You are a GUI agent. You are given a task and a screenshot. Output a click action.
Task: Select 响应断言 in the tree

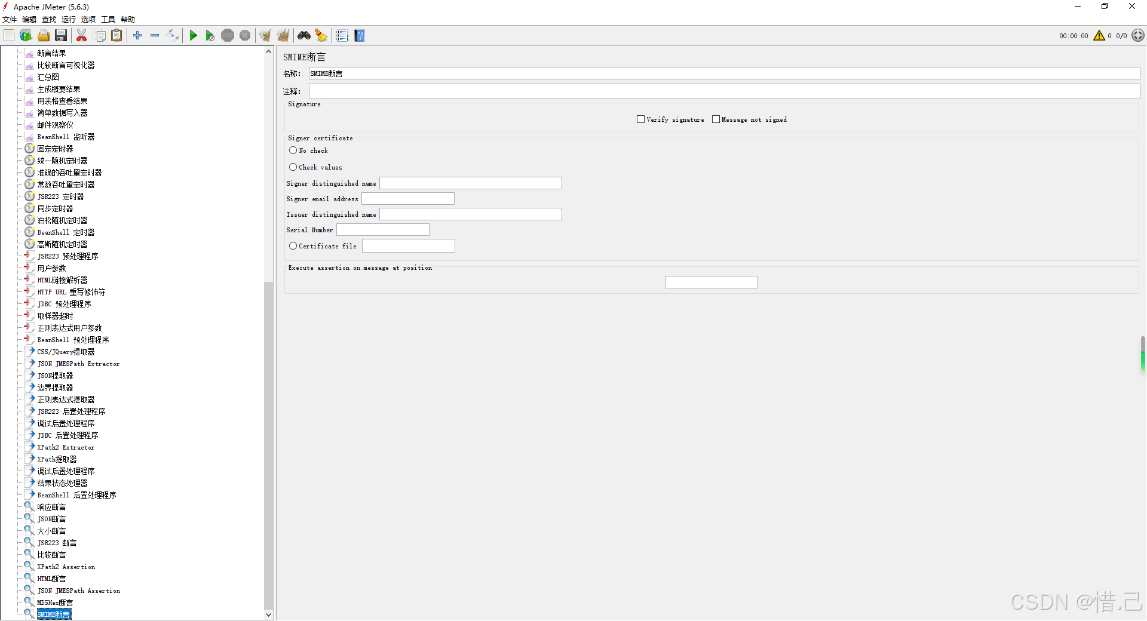pyautogui.click(x=51, y=507)
